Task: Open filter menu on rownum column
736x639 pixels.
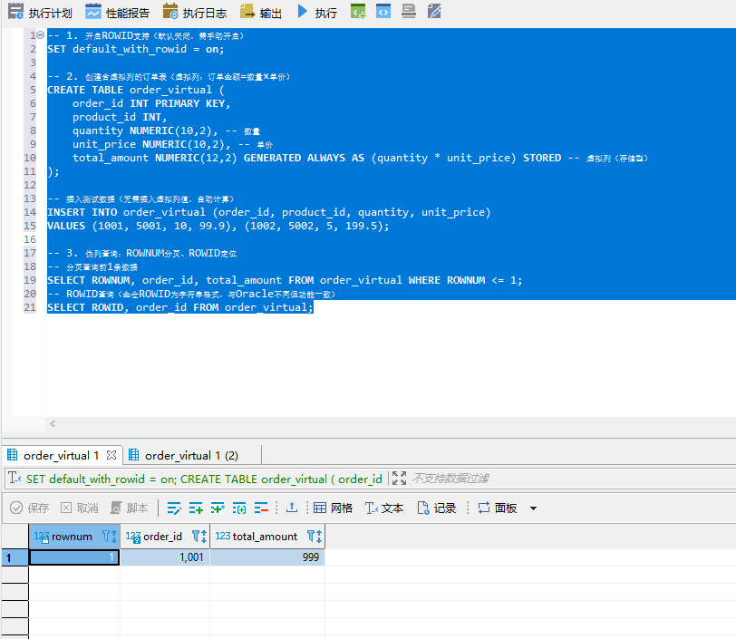Action: pos(108,537)
